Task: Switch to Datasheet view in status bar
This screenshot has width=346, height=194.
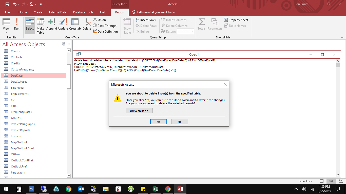Action: click(x=322, y=181)
